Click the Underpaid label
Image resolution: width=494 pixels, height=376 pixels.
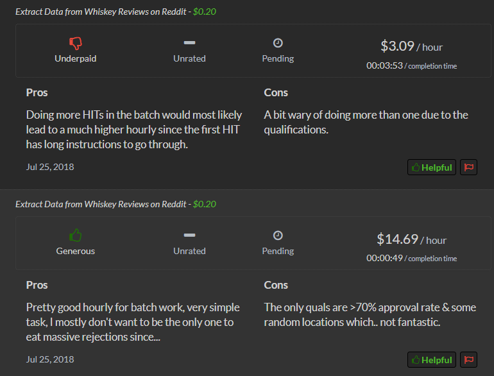pos(76,58)
